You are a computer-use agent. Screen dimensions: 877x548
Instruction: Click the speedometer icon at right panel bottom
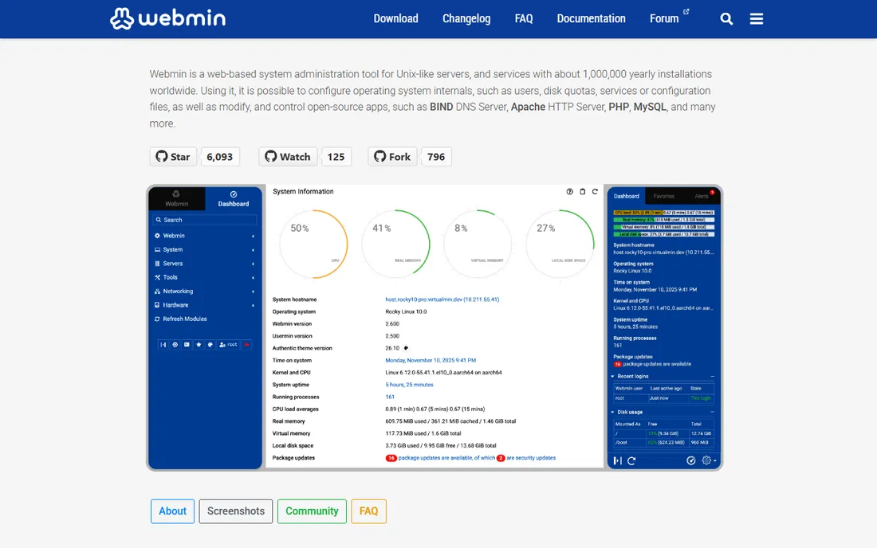691,461
